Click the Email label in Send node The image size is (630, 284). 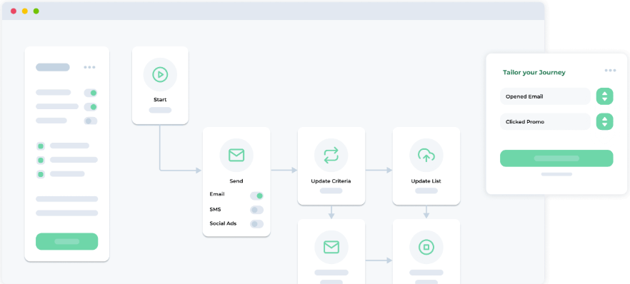click(x=217, y=194)
